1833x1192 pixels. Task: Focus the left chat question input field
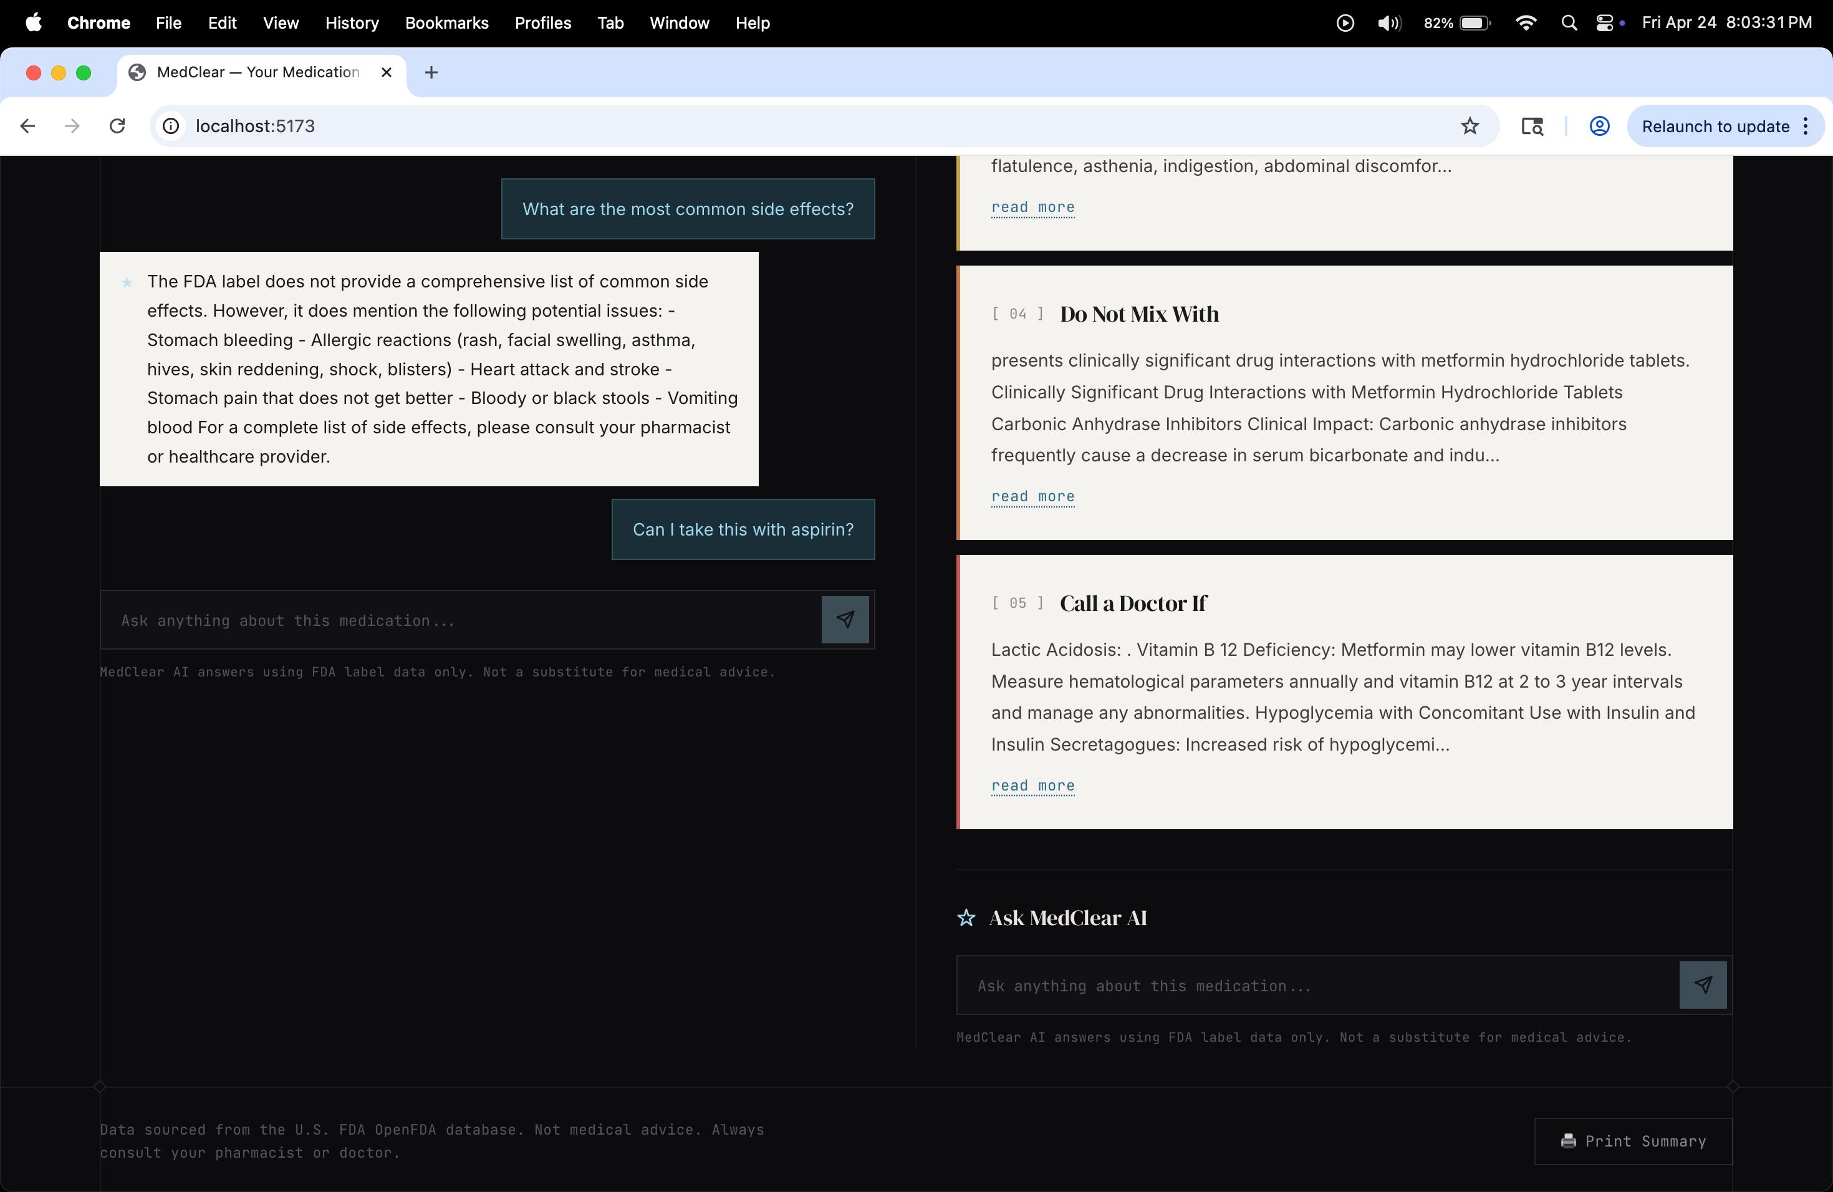coord(462,621)
